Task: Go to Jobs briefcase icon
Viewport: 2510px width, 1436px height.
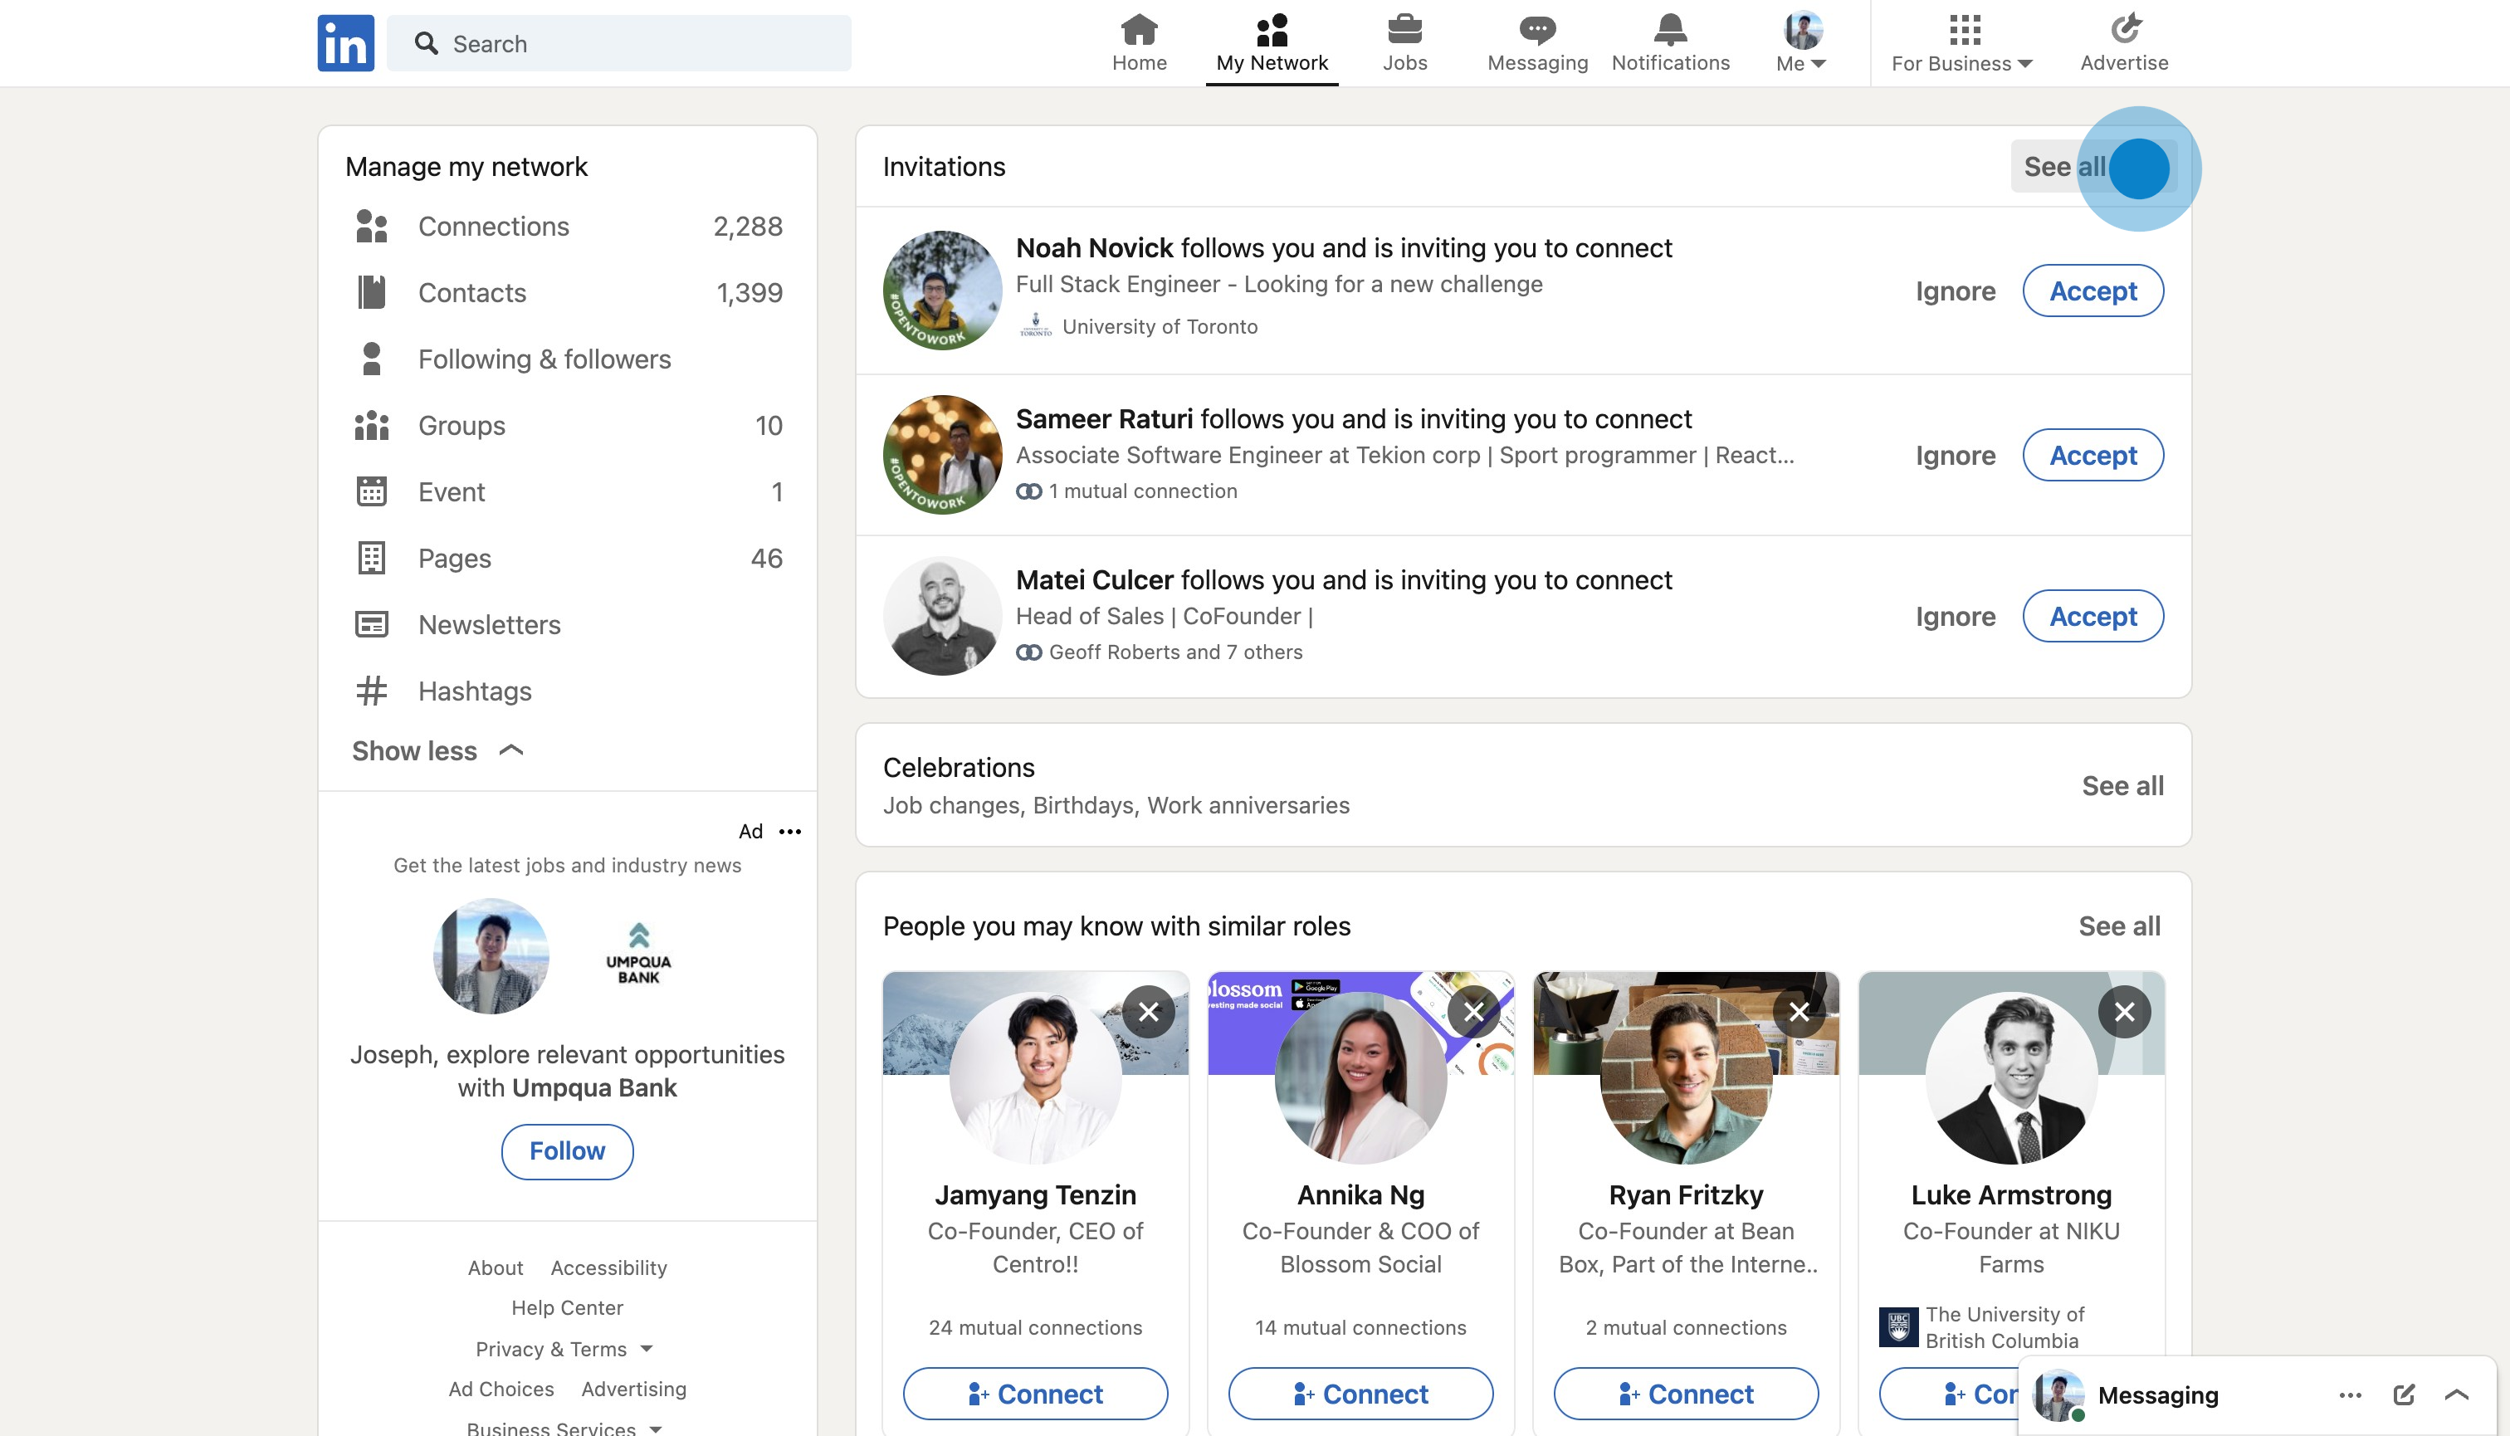Action: point(1404,32)
